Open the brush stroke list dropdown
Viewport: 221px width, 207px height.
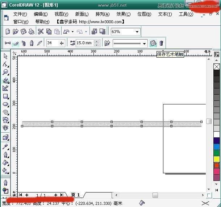(144, 44)
